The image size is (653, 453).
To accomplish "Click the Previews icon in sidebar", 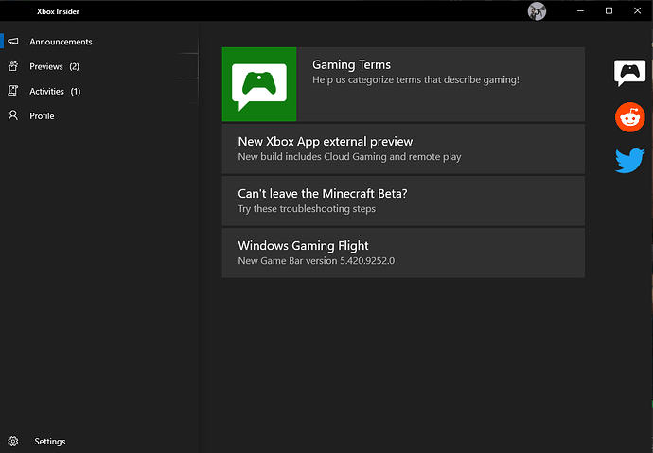I will (13, 66).
